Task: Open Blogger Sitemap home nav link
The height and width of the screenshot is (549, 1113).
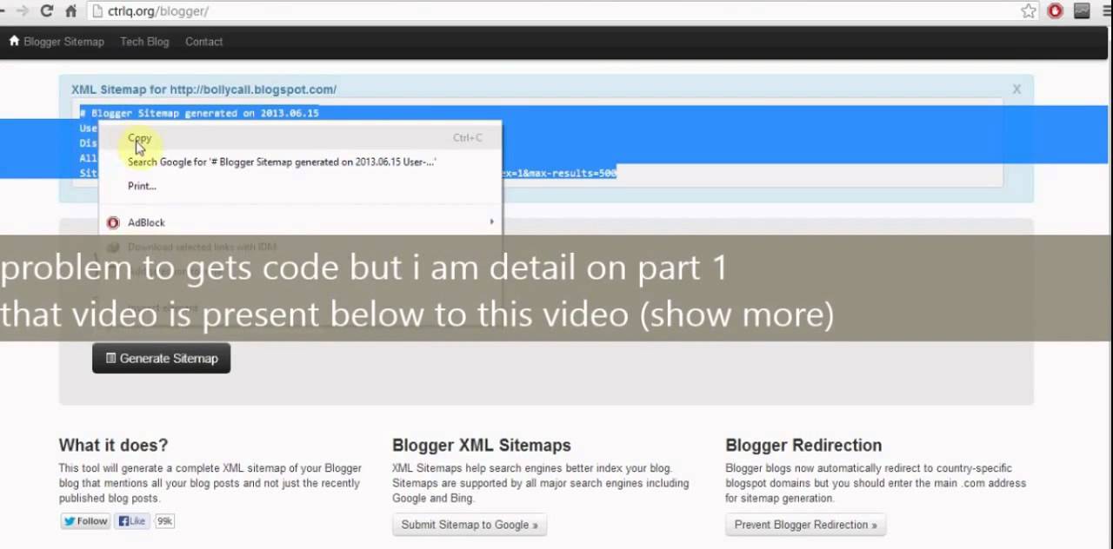Action: 57,42
